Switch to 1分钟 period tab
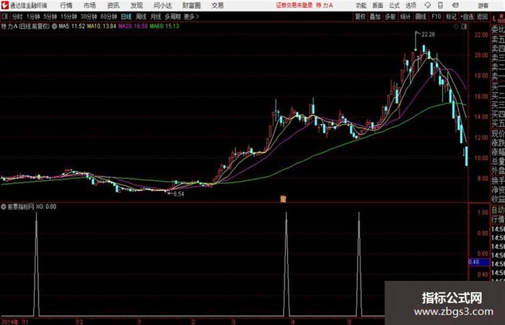The width and height of the screenshot is (505, 325). 33,17
